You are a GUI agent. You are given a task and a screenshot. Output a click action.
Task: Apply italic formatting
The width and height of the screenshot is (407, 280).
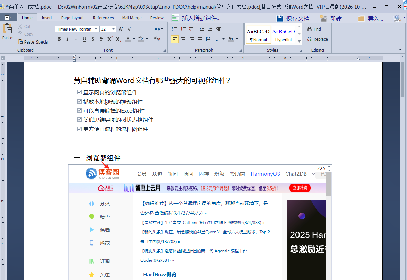point(67,39)
